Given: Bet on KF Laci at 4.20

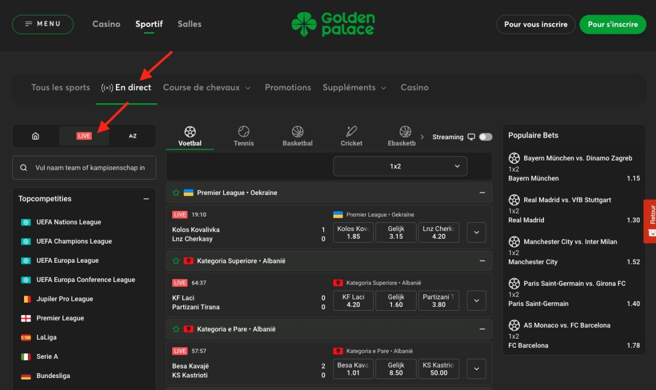Looking at the screenshot, I should pyautogui.click(x=353, y=300).
